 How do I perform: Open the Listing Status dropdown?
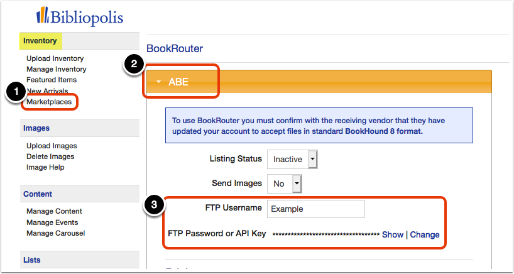(x=292, y=159)
